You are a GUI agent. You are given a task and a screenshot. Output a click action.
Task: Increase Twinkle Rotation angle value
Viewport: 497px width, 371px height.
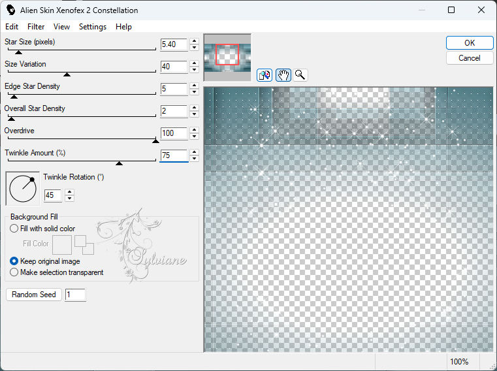click(x=69, y=192)
